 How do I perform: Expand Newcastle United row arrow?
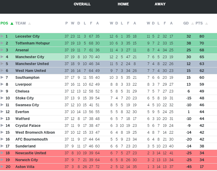click(x=2, y=153)
